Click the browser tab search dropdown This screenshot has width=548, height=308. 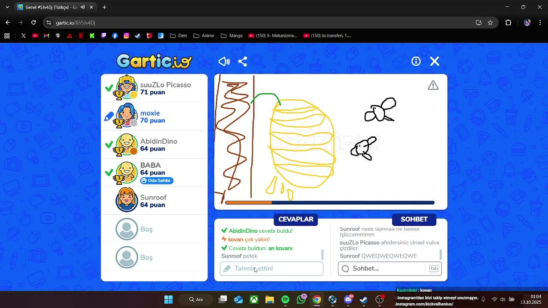point(7,7)
